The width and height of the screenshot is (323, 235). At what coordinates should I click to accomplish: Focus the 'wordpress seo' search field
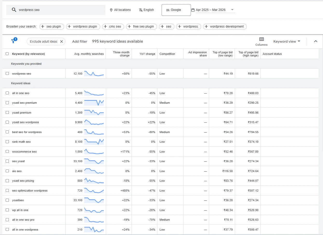click(x=56, y=10)
